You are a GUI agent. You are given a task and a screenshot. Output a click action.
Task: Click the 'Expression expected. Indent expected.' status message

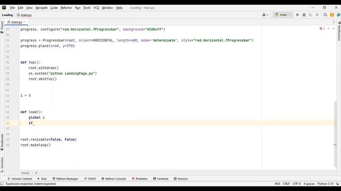click(x=31, y=184)
